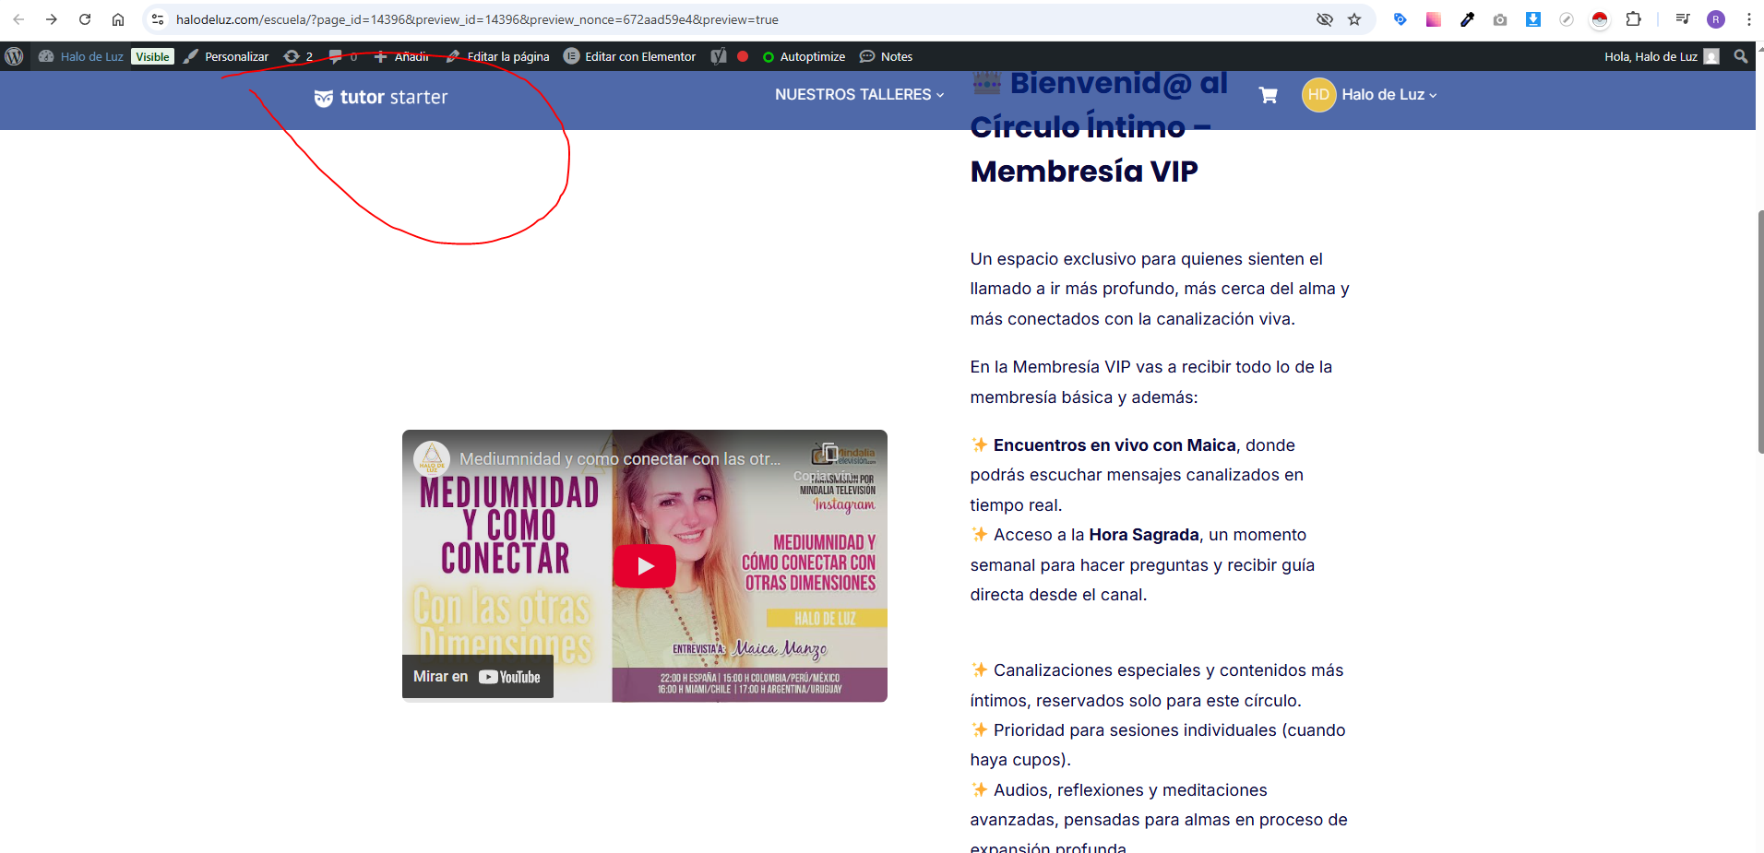Open the Yoast SEO admin bar icon

(x=719, y=56)
